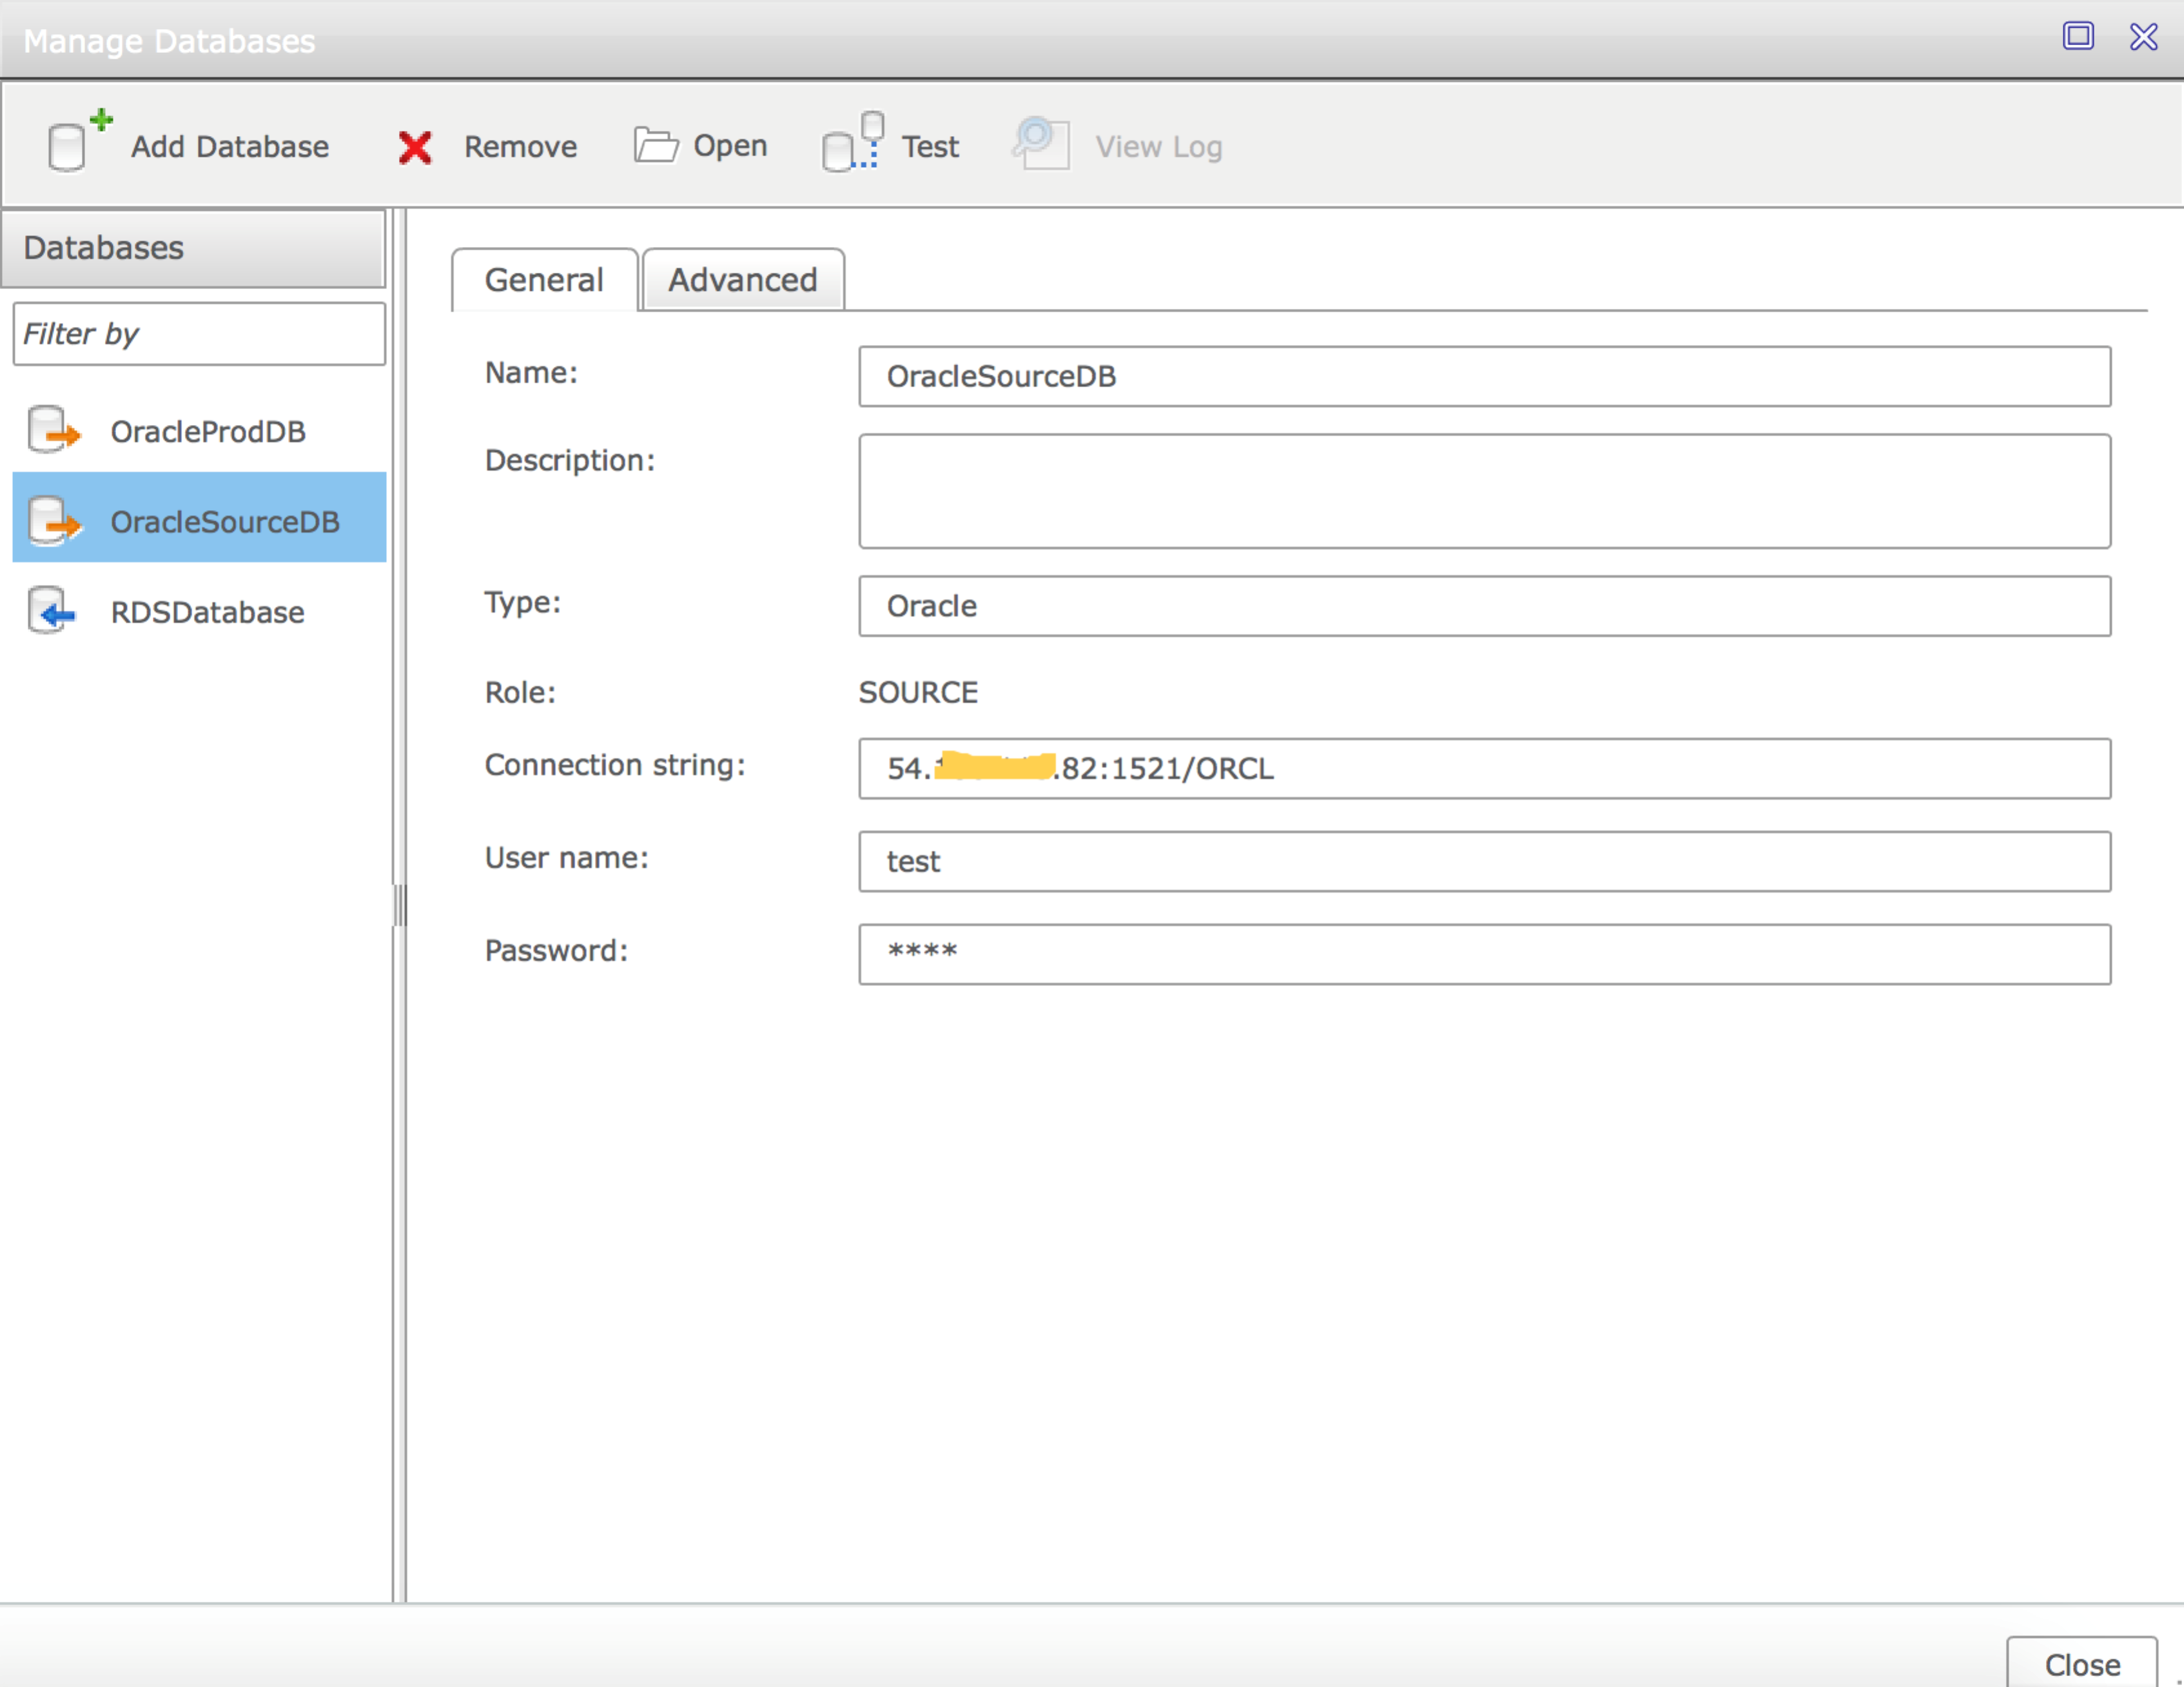Screen dimensions: 2184x1687
Task: Click the Databases panel header
Action: 193,248
